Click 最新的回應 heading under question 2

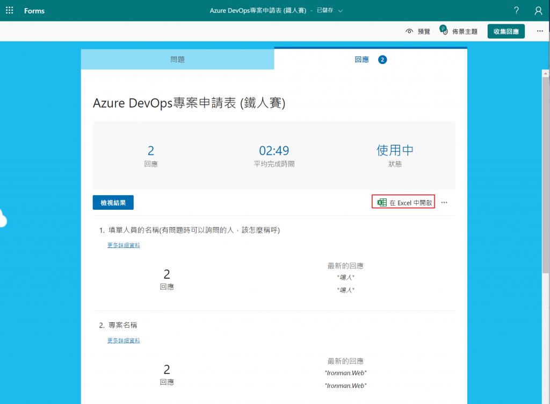[x=345, y=361]
